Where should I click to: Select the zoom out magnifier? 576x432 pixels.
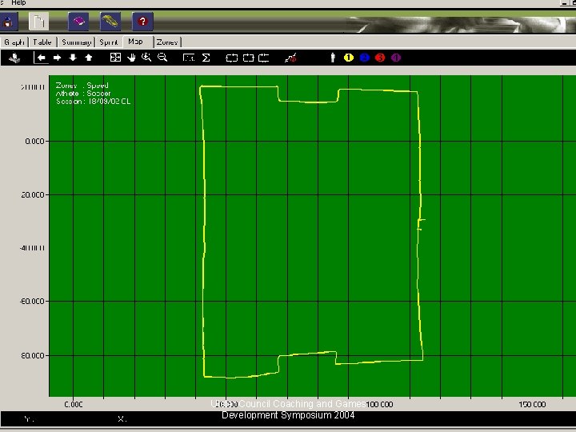(162, 58)
